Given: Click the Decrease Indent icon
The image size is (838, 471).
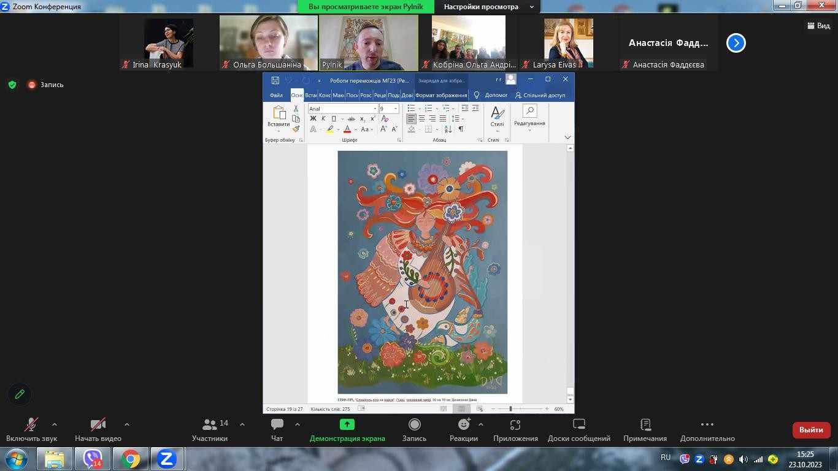Looking at the screenshot, I should point(465,109).
